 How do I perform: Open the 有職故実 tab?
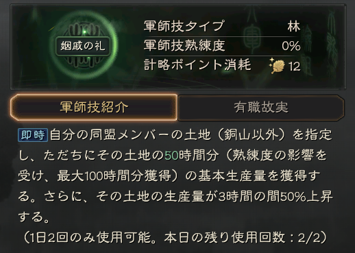click(261, 108)
